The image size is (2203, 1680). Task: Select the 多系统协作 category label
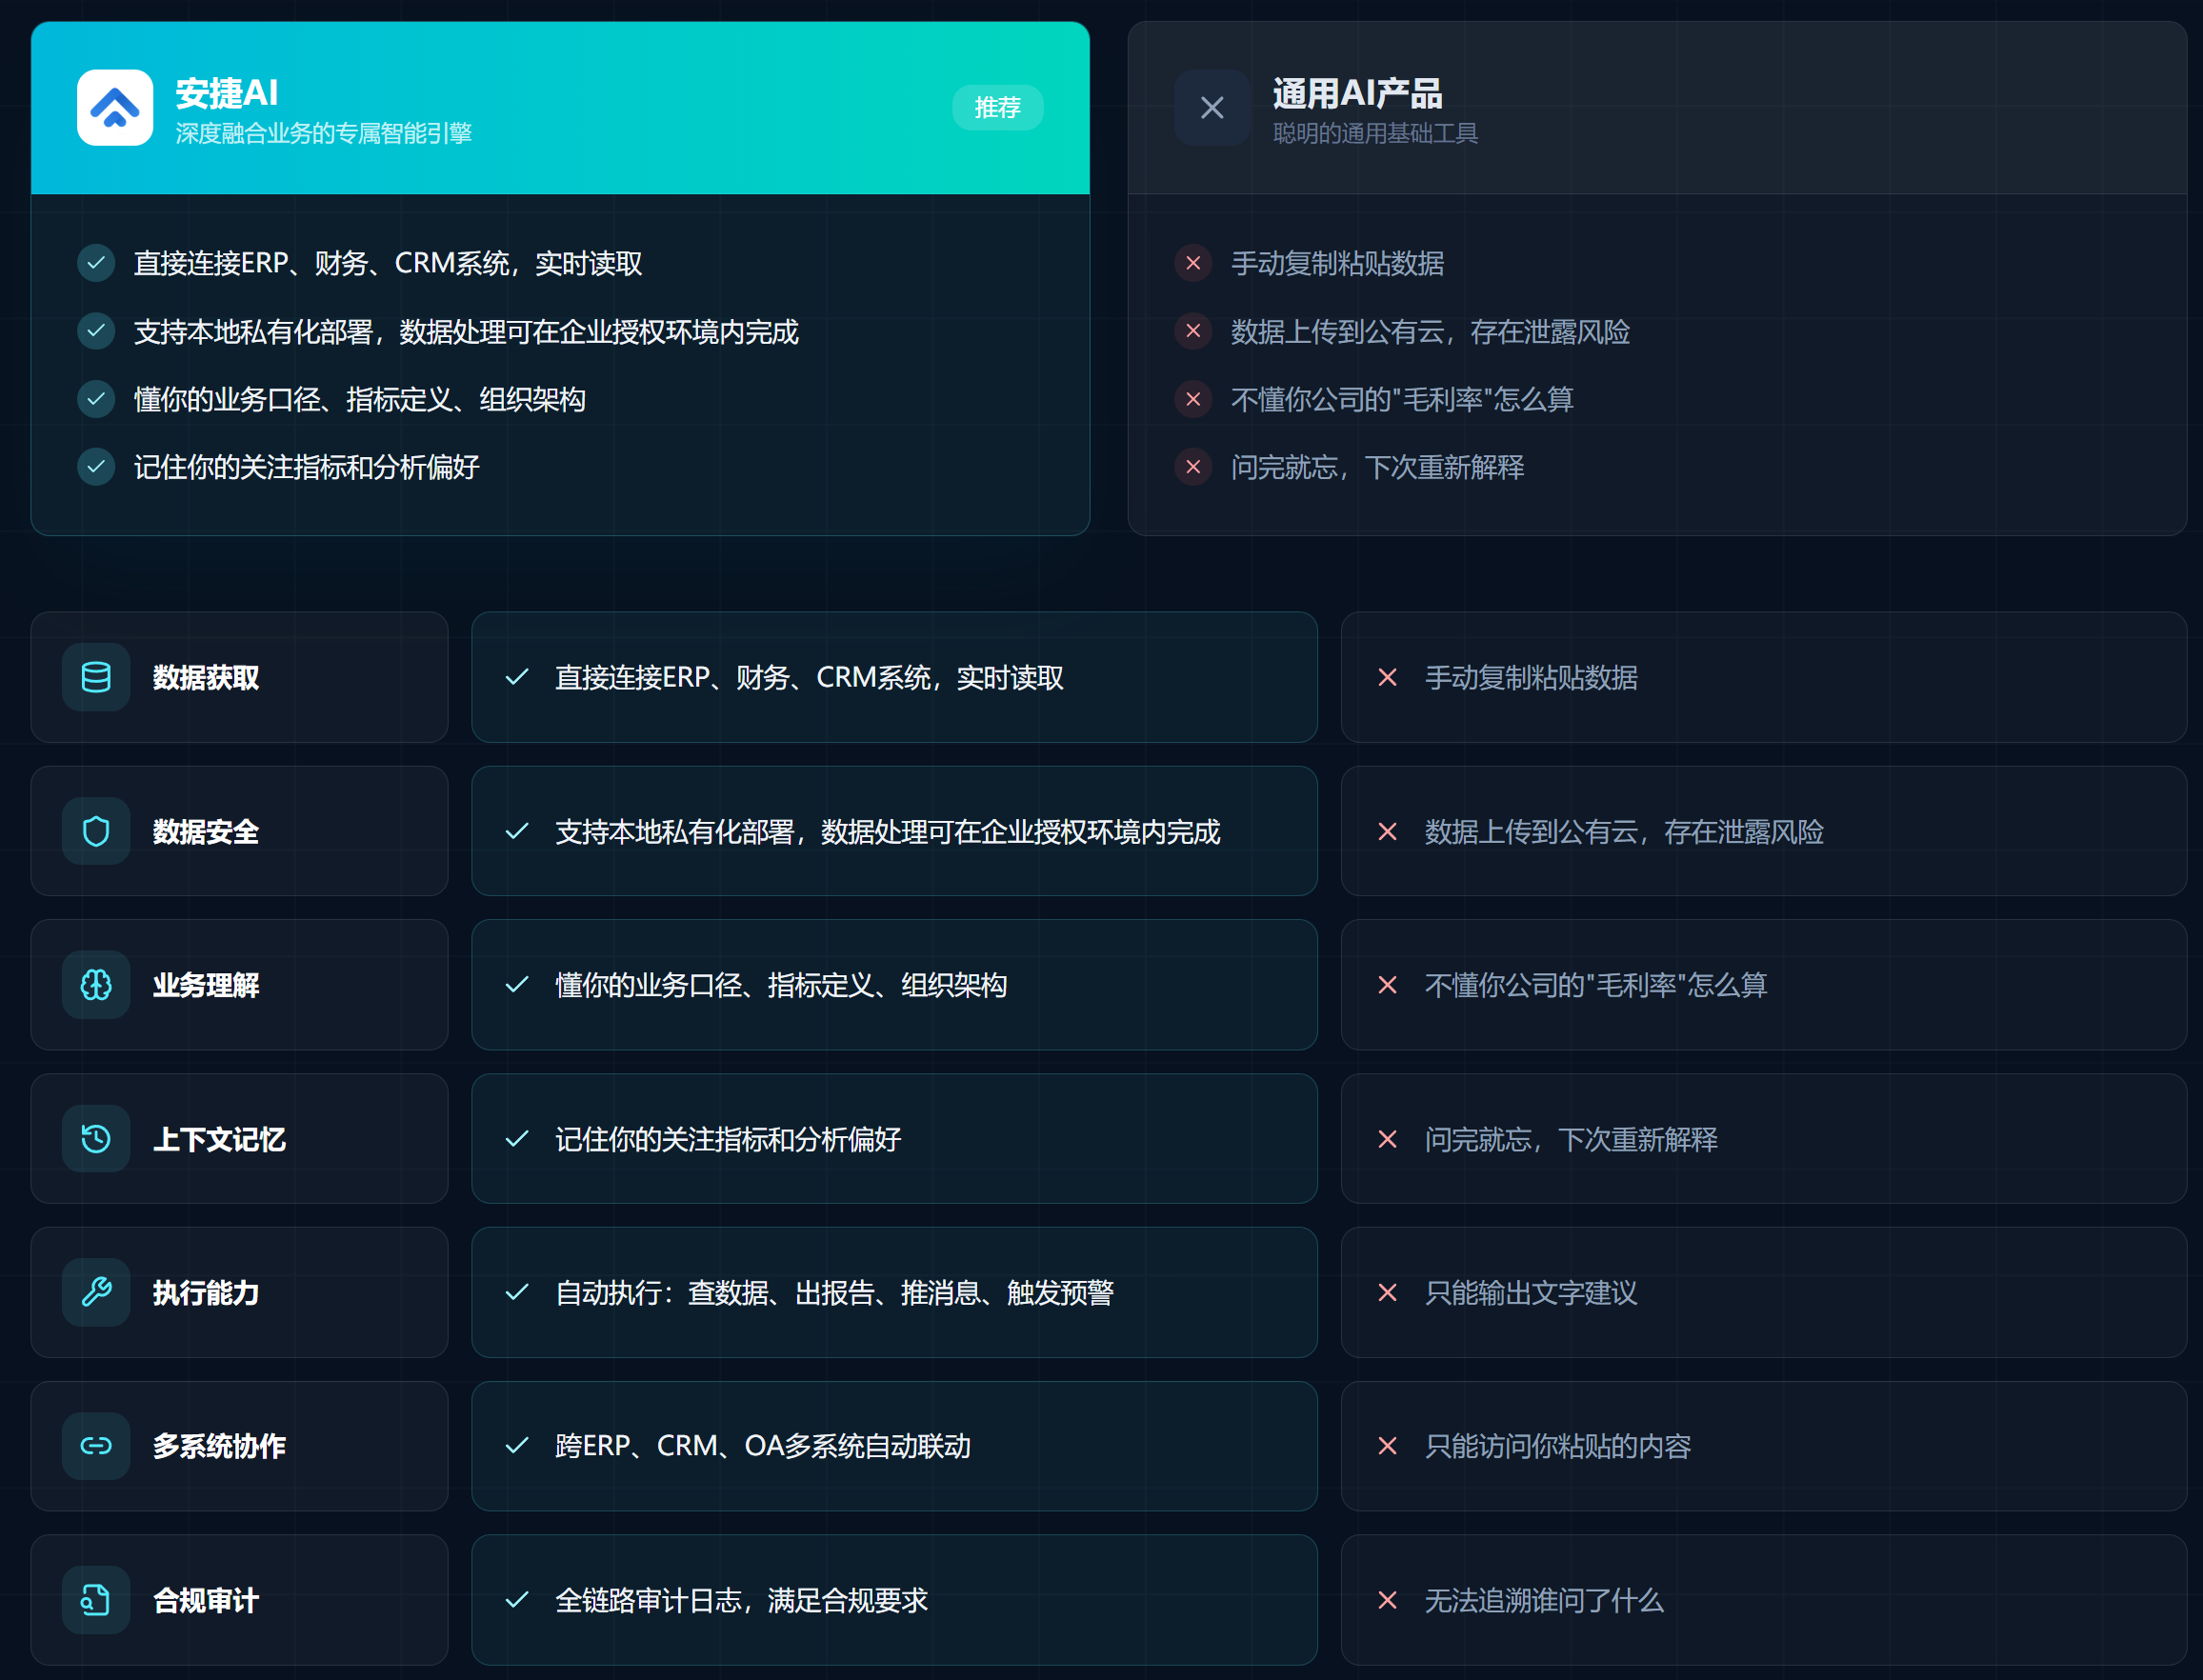point(219,1446)
